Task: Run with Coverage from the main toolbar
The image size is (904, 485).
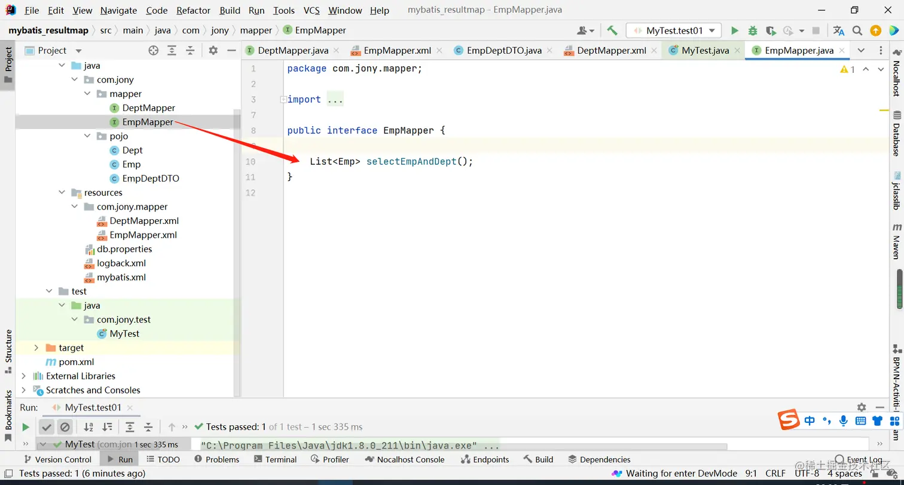Action: click(x=771, y=30)
